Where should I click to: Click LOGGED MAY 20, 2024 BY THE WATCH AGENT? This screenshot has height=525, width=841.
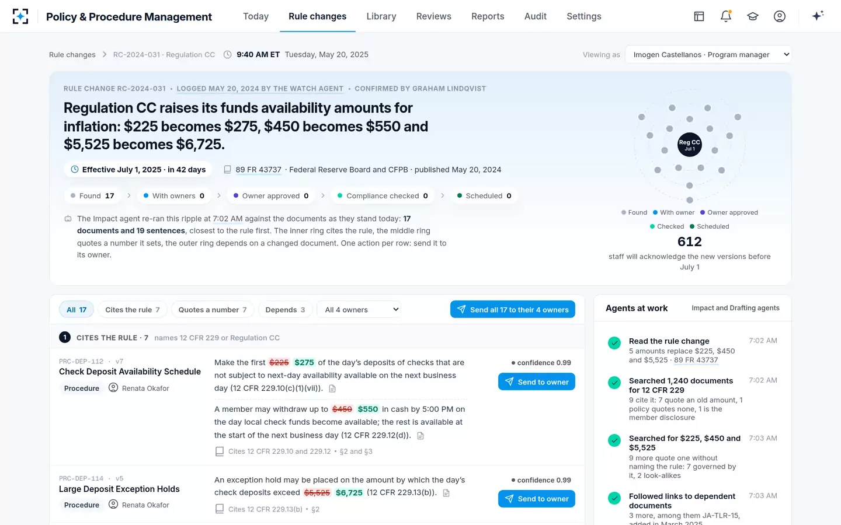tap(260, 89)
